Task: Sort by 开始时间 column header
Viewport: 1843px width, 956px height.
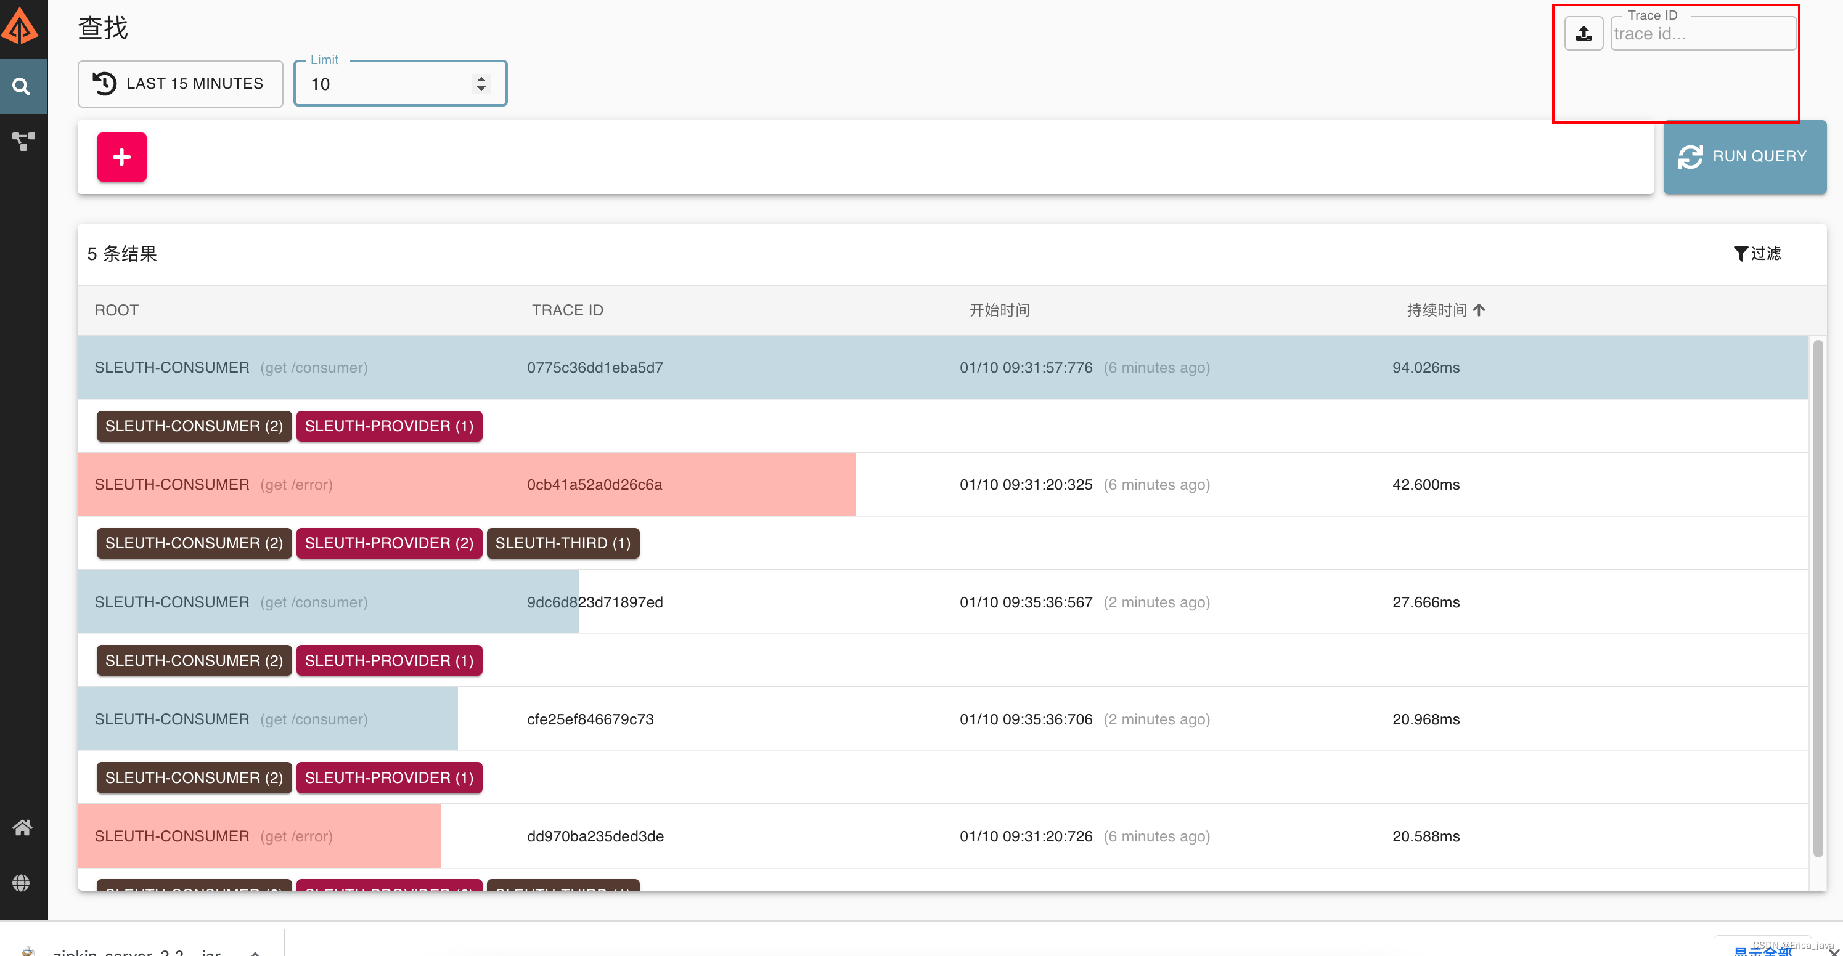Action: point(999,310)
